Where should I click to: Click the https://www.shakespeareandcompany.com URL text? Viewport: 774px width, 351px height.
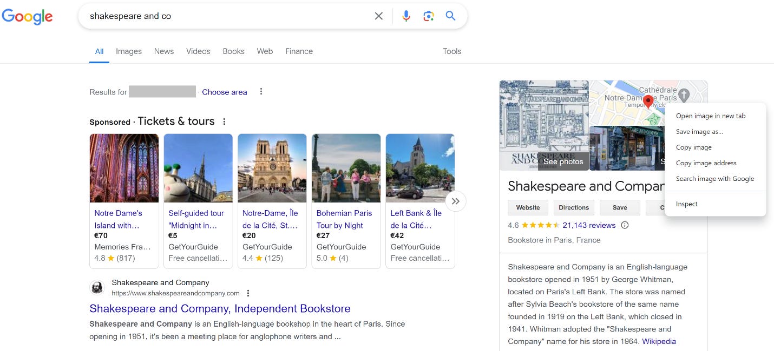point(175,293)
